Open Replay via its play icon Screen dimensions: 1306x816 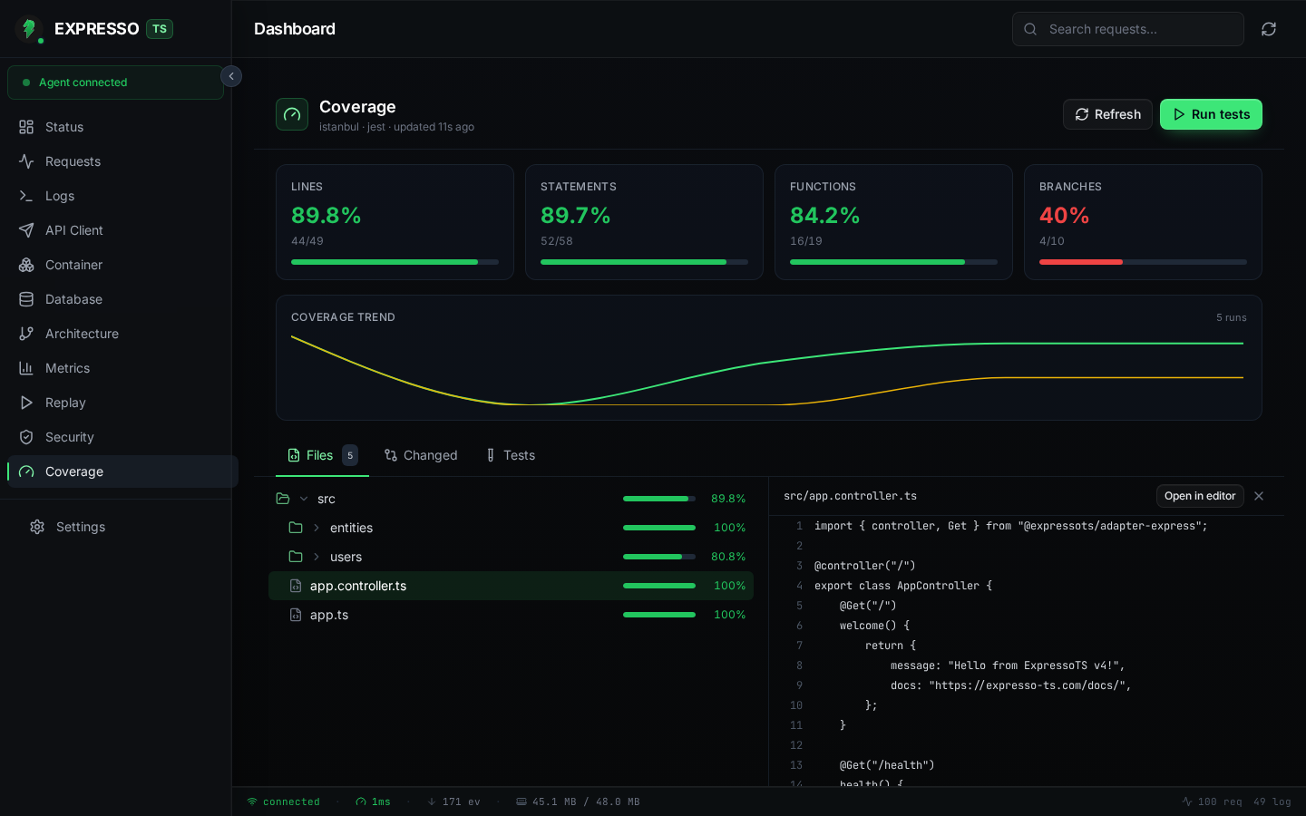coord(26,403)
